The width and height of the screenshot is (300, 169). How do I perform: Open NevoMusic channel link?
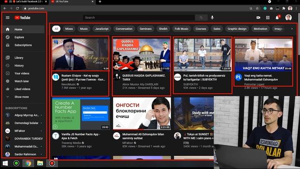coord(68,84)
